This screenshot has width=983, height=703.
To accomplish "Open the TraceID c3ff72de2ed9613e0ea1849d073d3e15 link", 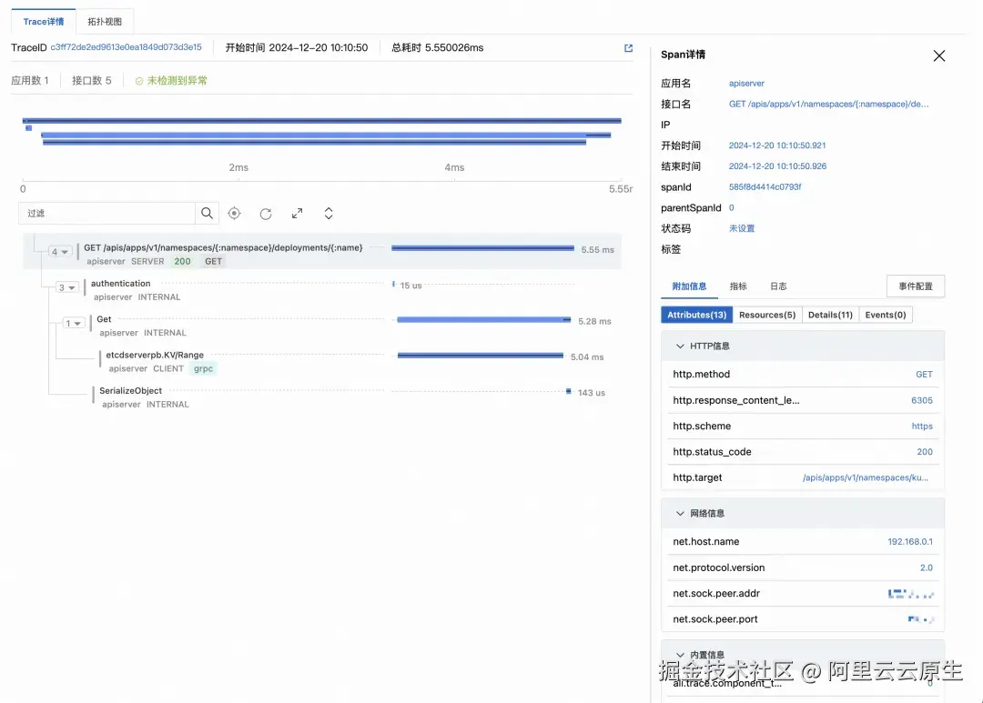I will point(126,47).
